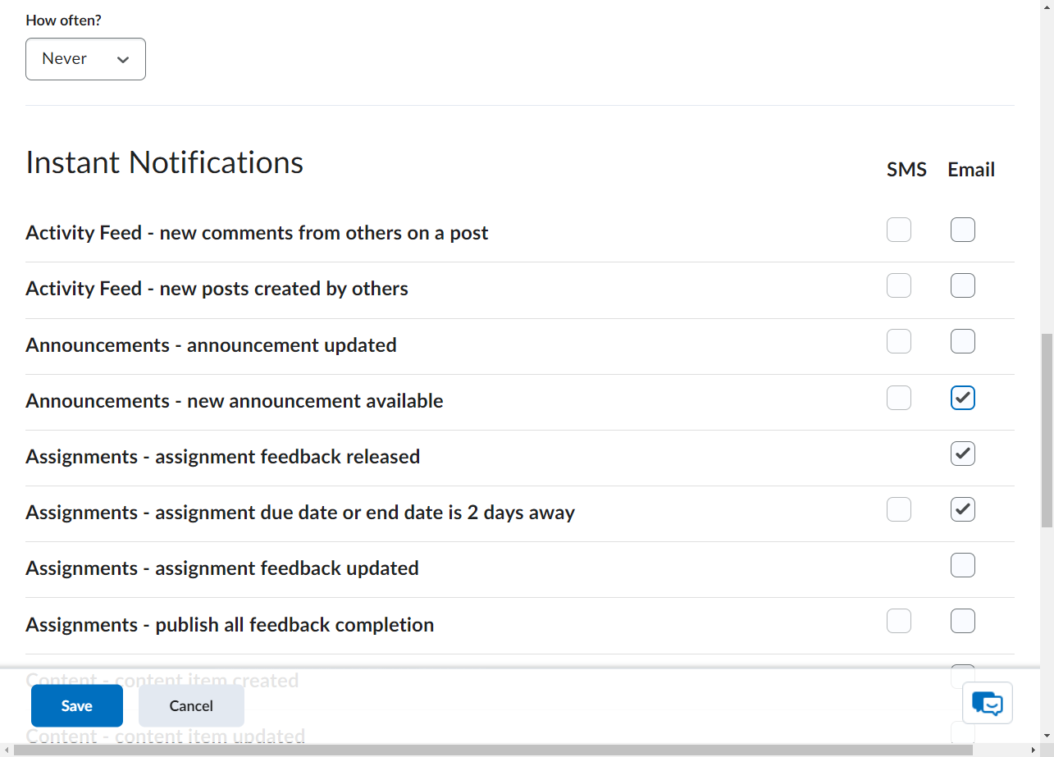
Task: Click the 'Email' column header
Action: tap(971, 170)
